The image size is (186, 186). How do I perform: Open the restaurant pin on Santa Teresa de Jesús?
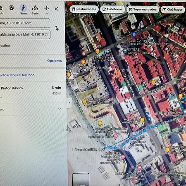153,83
